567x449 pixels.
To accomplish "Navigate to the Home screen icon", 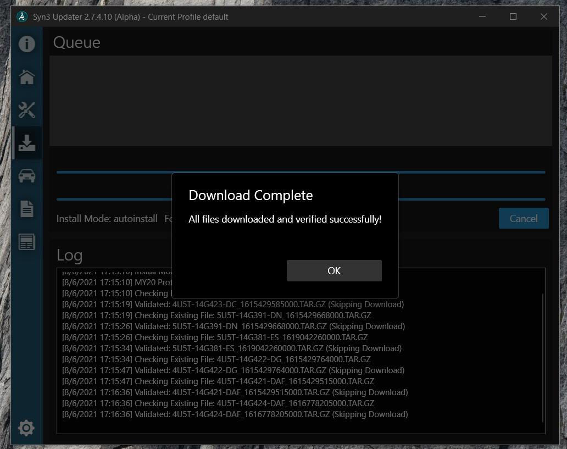I will 26,77.
